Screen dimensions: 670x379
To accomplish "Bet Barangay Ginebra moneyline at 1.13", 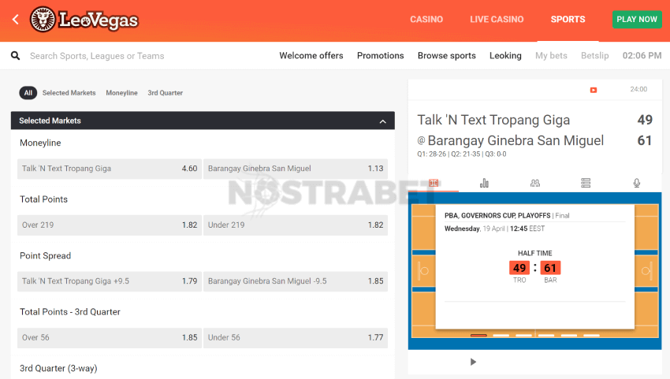I will 296,169.
